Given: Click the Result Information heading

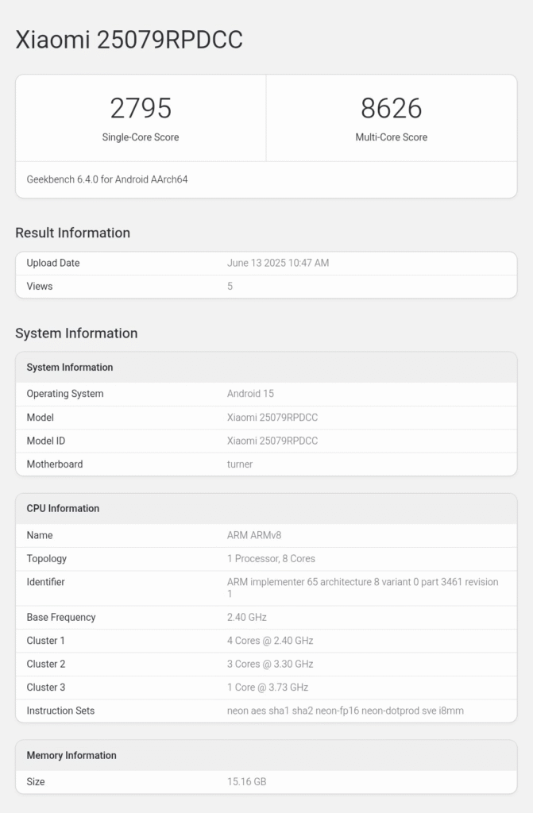Looking at the screenshot, I should tap(72, 233).
